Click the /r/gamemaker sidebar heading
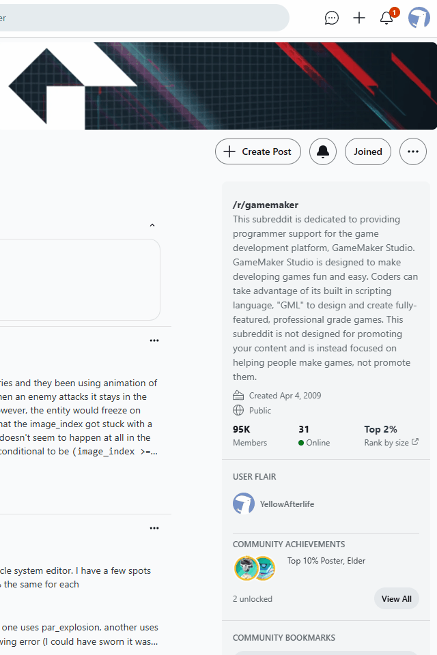The image size is (437, 655). 266,205
